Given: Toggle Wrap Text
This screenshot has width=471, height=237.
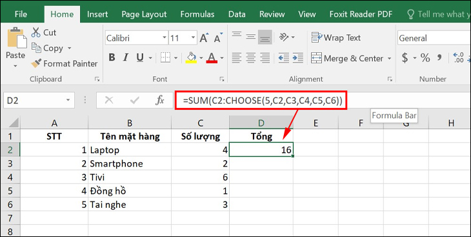Looking at the screenshot, I should 336,37.
